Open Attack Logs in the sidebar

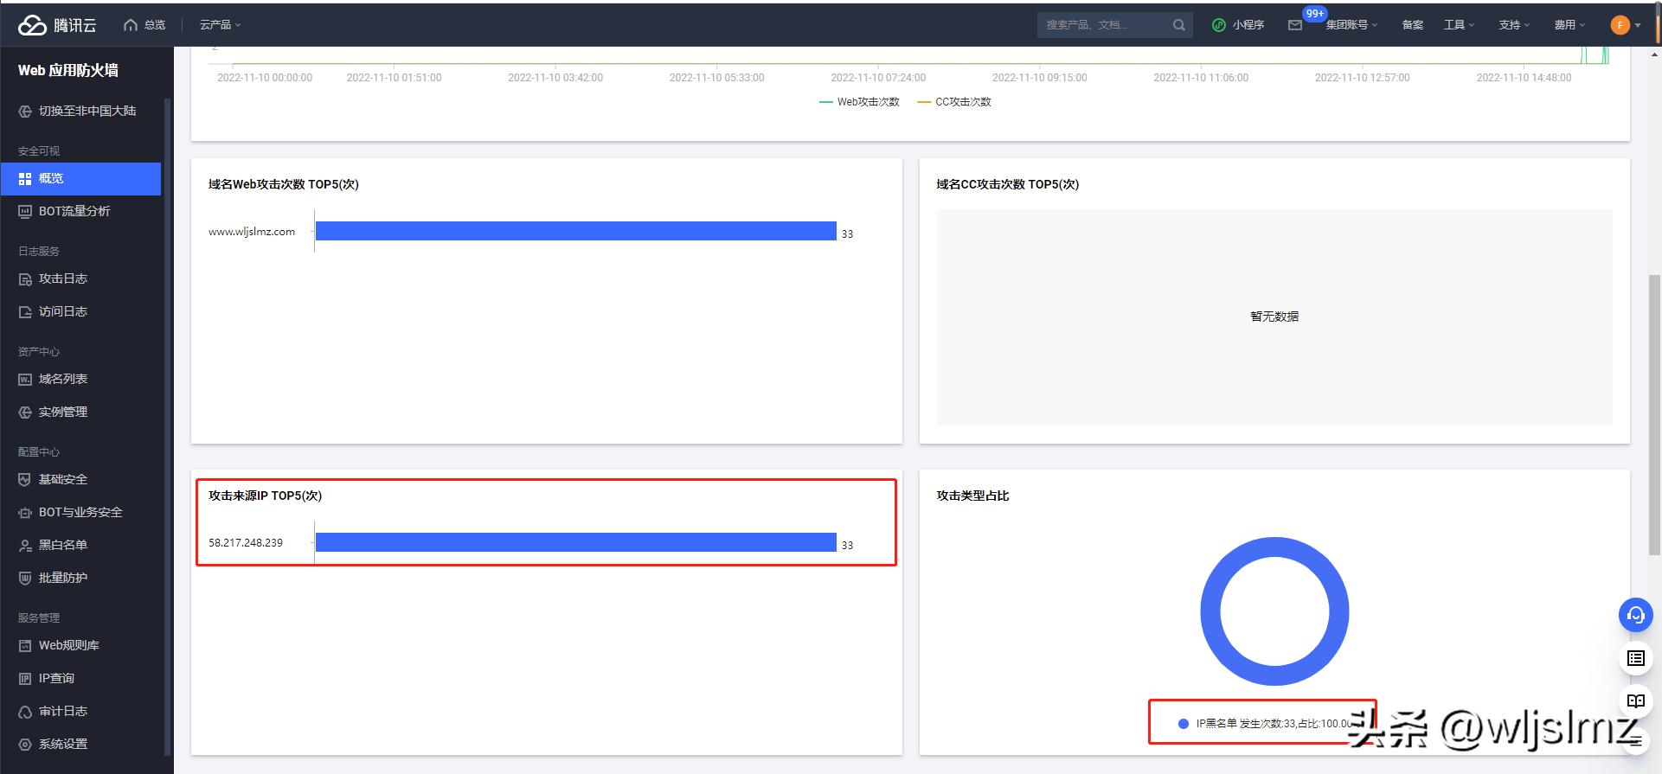coord(63,278)
